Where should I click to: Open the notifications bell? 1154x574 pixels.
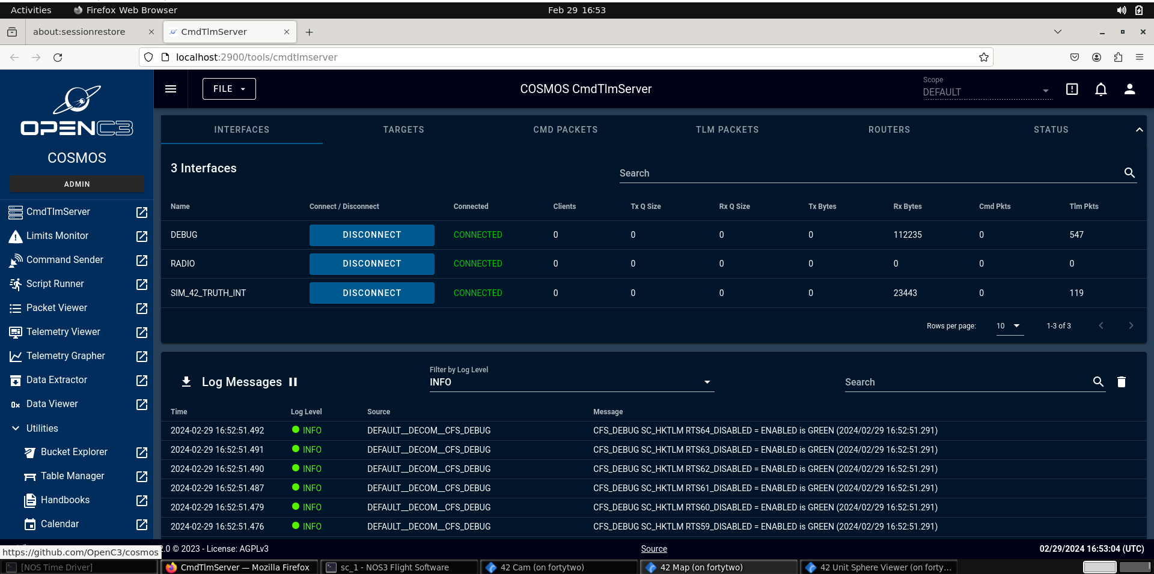tap(1101, 89)
